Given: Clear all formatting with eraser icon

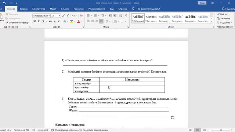Looking at the screenshot, I should click(82, 16).
